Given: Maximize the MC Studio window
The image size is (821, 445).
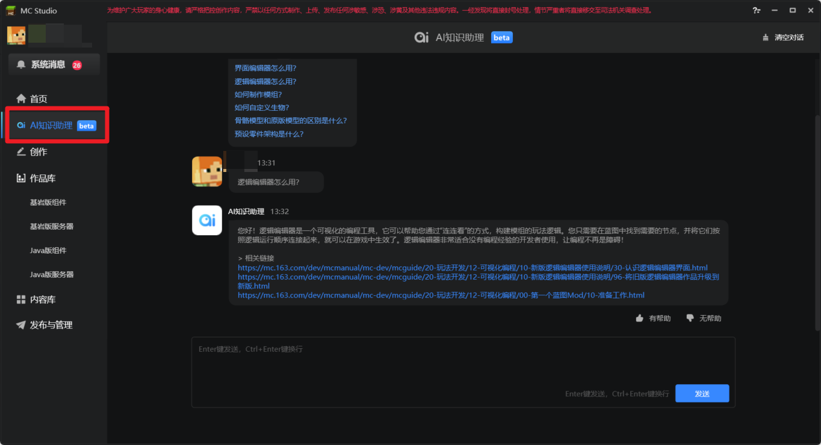Looking at the screenshot, I should pos(793,10).
